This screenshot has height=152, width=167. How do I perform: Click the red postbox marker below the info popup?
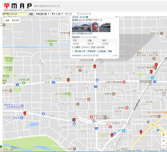click(x=95, y=66)
